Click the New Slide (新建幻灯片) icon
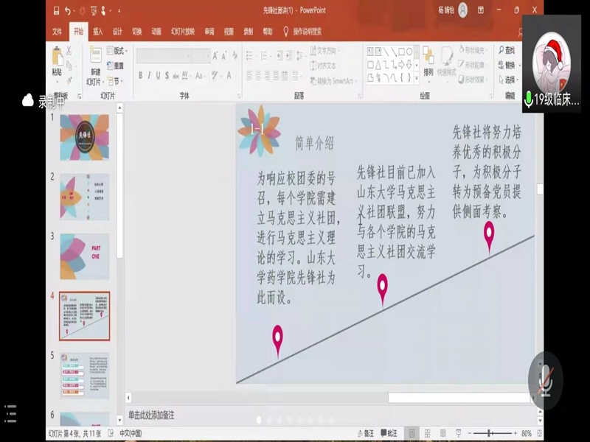This screenshot has height=442, width=590. (95, 59)
